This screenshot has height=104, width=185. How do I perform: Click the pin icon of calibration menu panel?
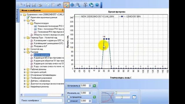63,10
